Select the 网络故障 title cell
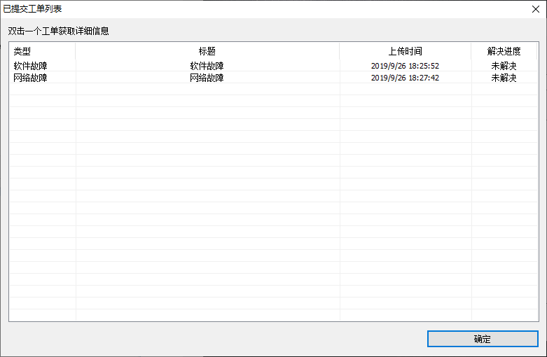Screen dimensions: 547x357 207,78
